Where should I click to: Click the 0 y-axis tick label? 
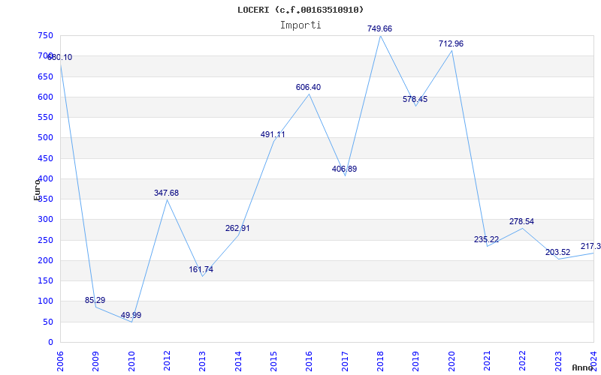pyautogui.click(x=50, y=343)
